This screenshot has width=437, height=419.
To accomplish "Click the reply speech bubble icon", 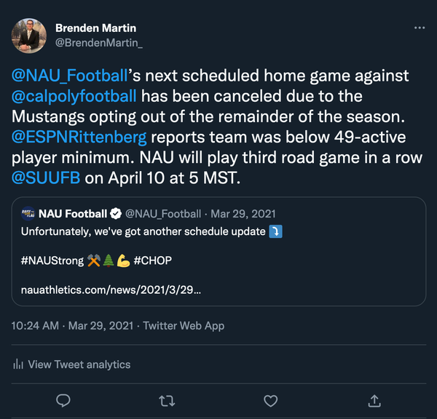I will [x=63, y=400].
